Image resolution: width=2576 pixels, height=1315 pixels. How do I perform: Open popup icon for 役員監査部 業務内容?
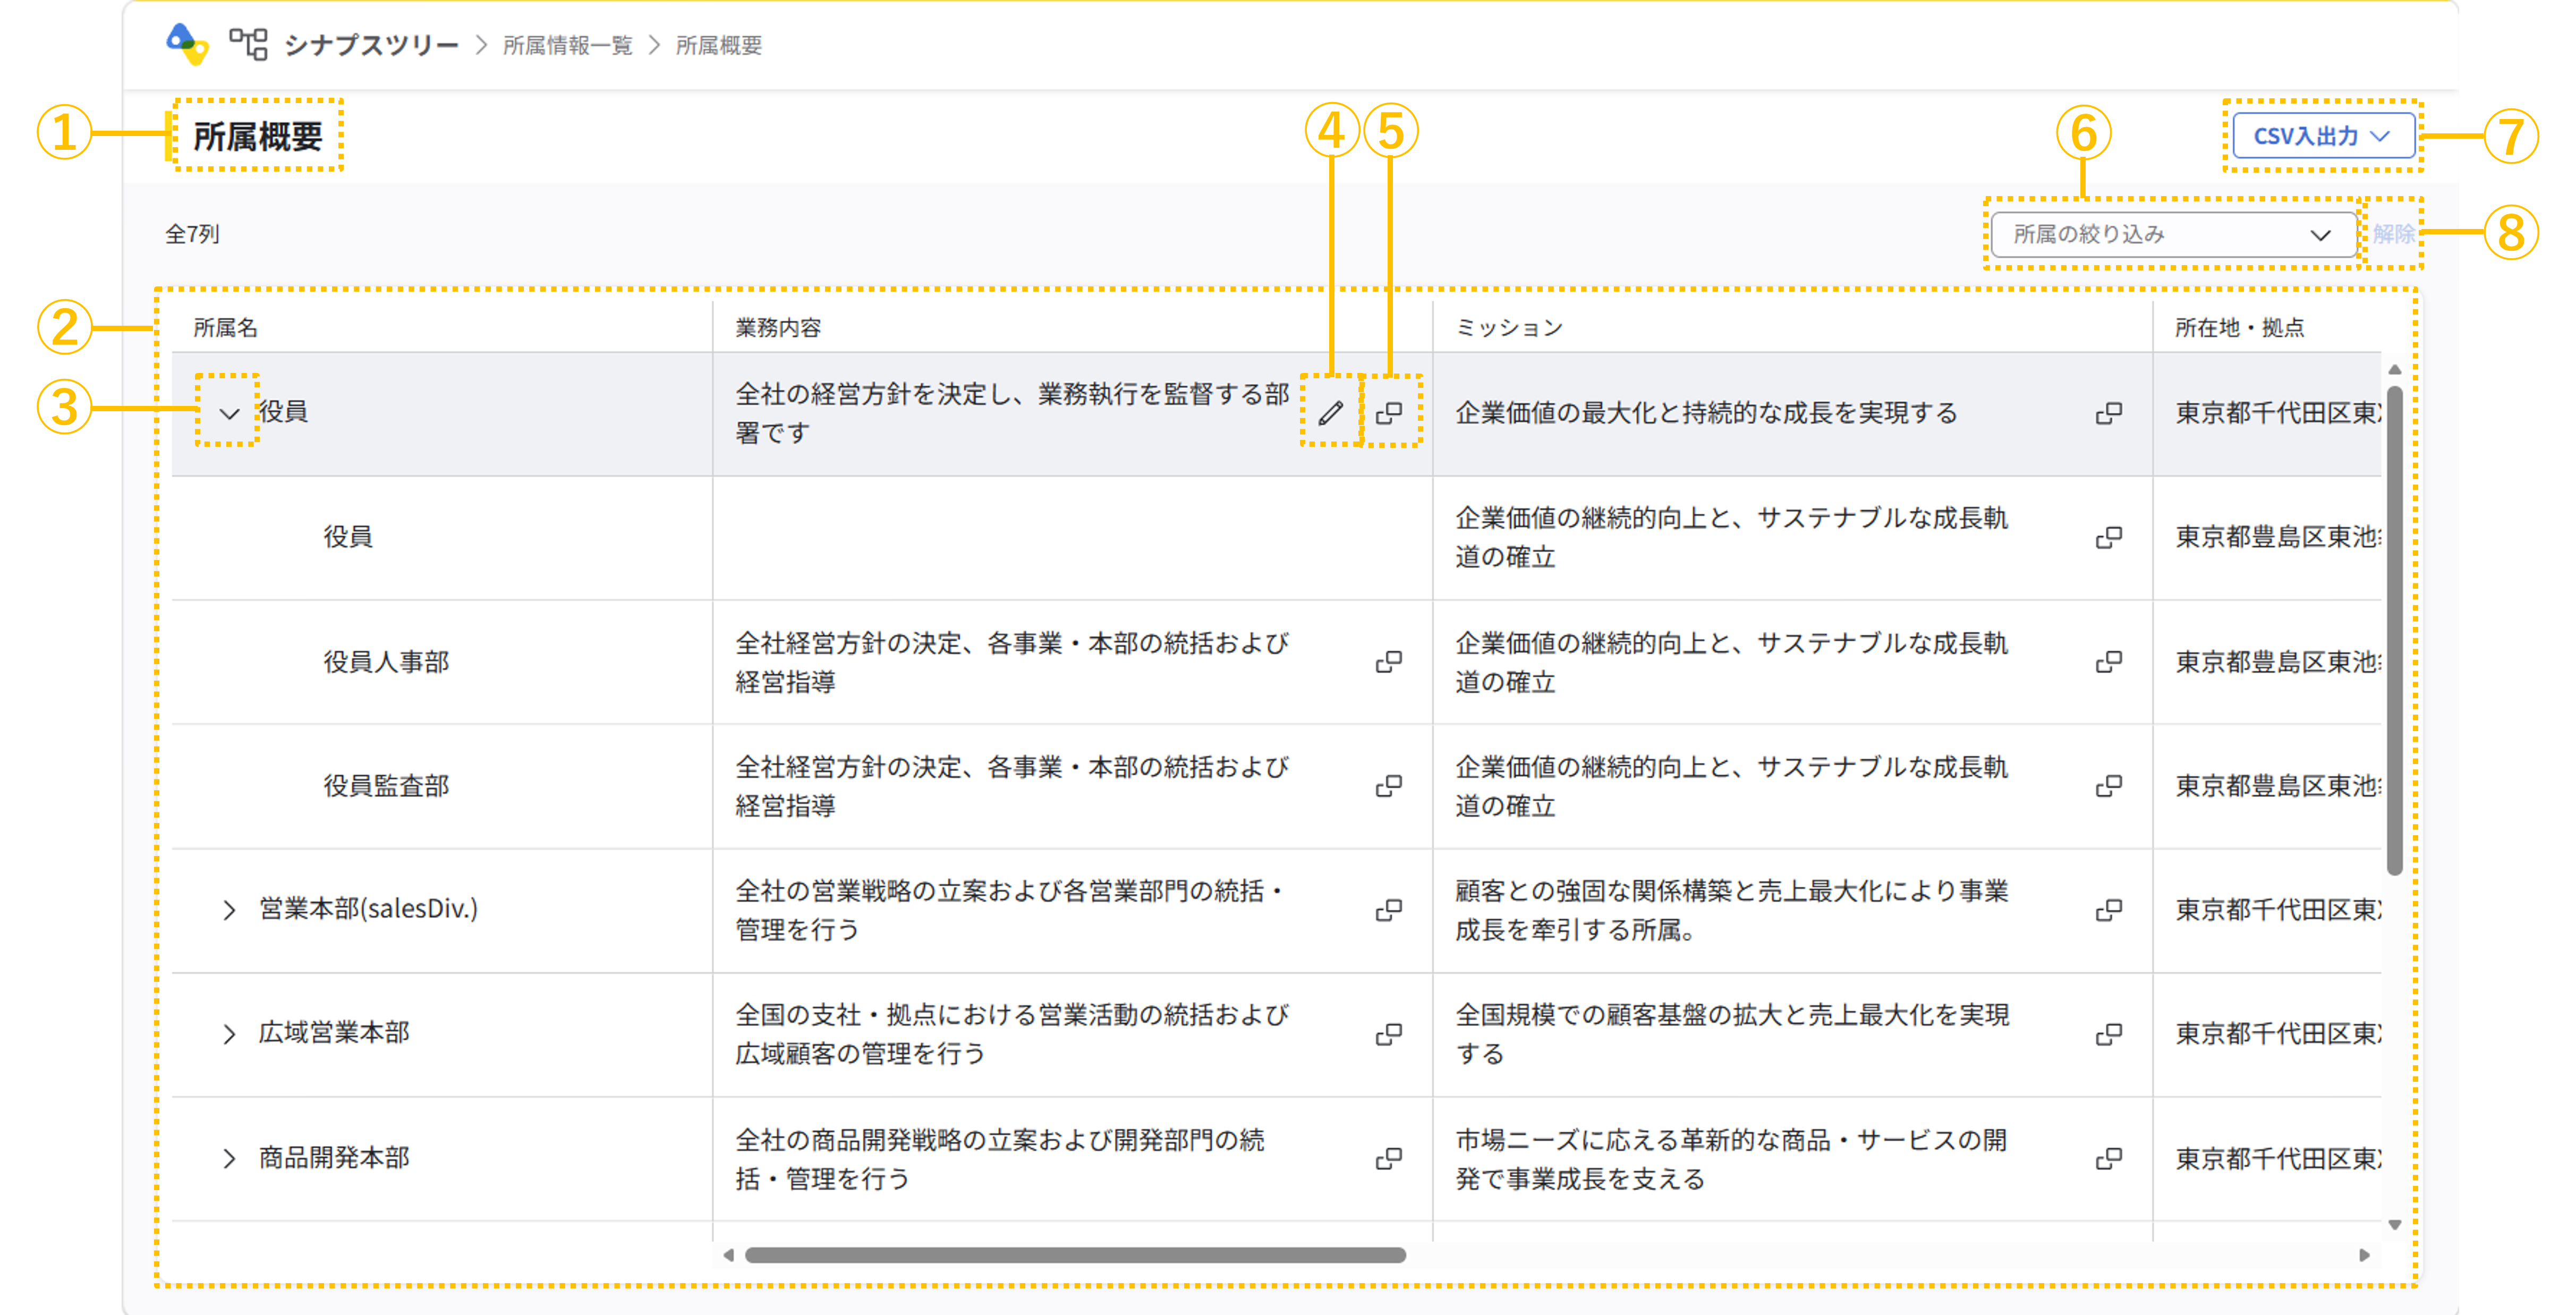pyautogui.click(x=1389, y=786)
